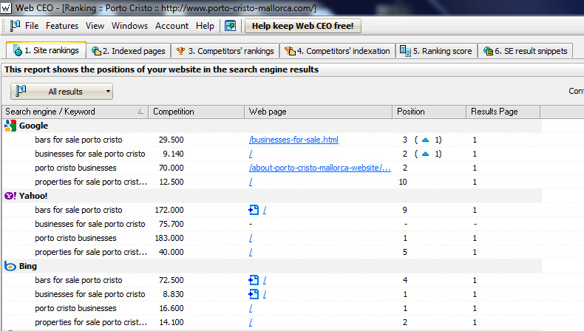Click the Web CEO logo in the title bar

tap(6, 8)
